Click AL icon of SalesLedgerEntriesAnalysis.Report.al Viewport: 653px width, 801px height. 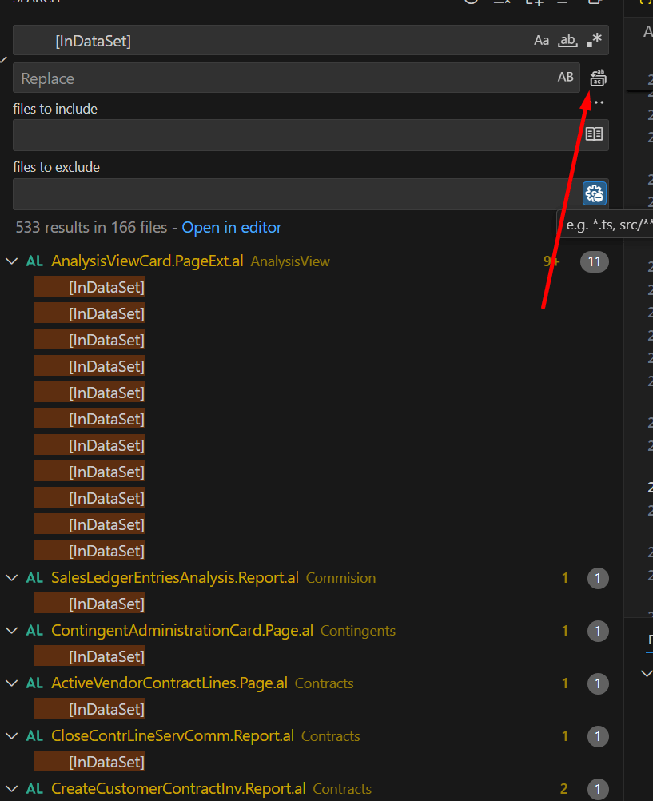point(34,578)
